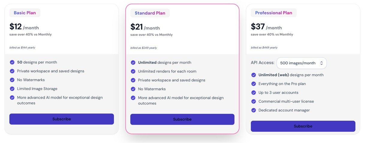Click checkmark next to 'Up to 3 user accounts'
The image size is (367, 143).
pyautogui.click(x=254, y=93)
